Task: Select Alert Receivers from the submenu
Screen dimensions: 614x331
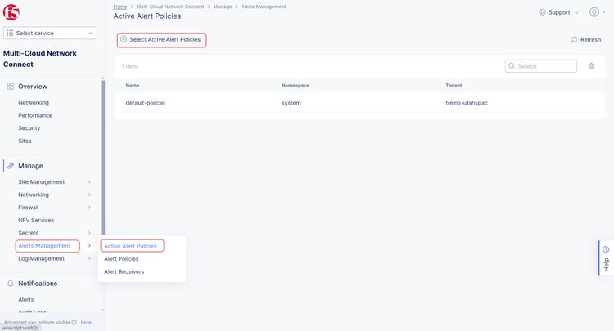Action: [x=124, y=271]
